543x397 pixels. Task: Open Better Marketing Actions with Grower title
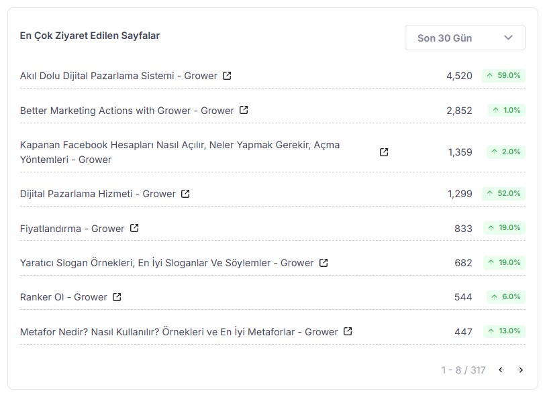pyautogui.click(x=127, y=111)
